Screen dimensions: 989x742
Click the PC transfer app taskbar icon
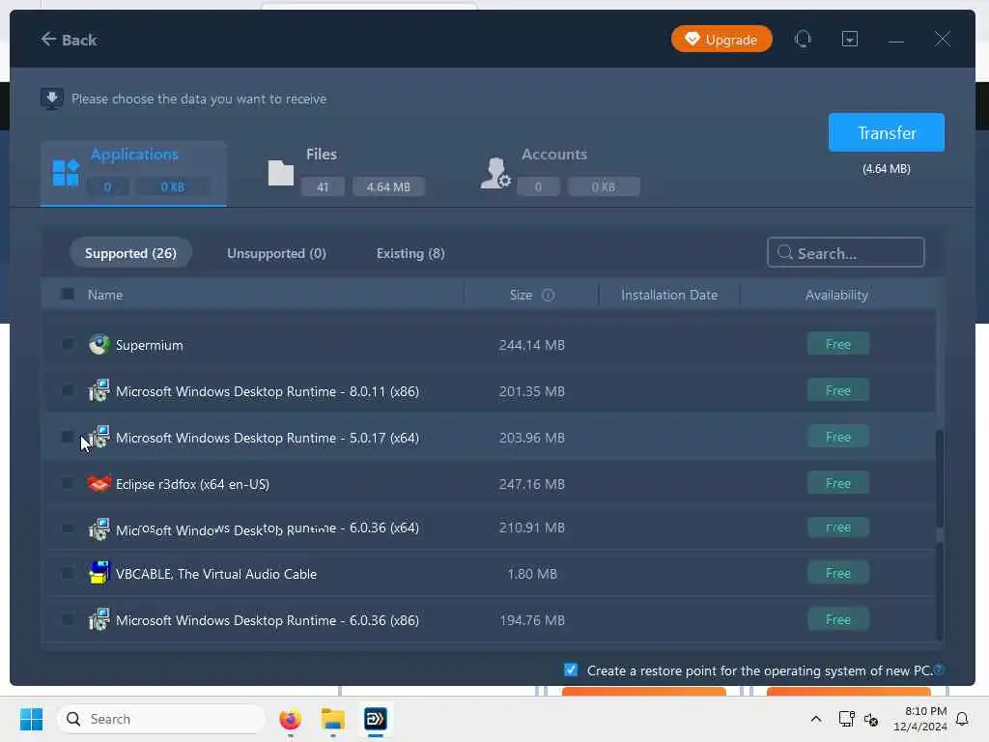[376, 719]
